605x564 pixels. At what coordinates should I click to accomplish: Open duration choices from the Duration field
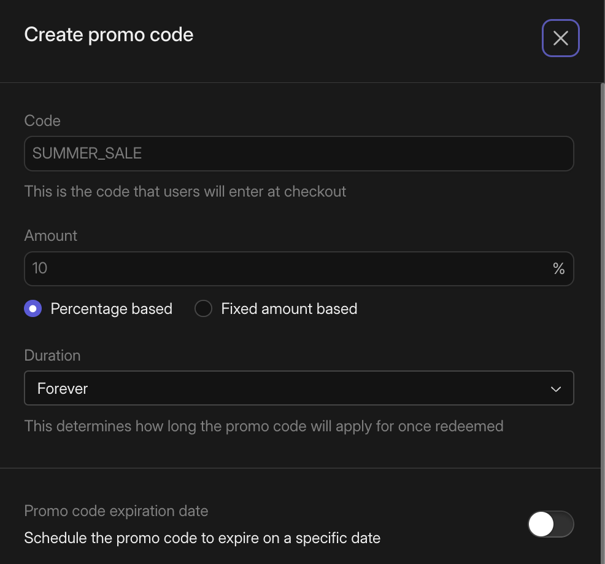[299, 388]
